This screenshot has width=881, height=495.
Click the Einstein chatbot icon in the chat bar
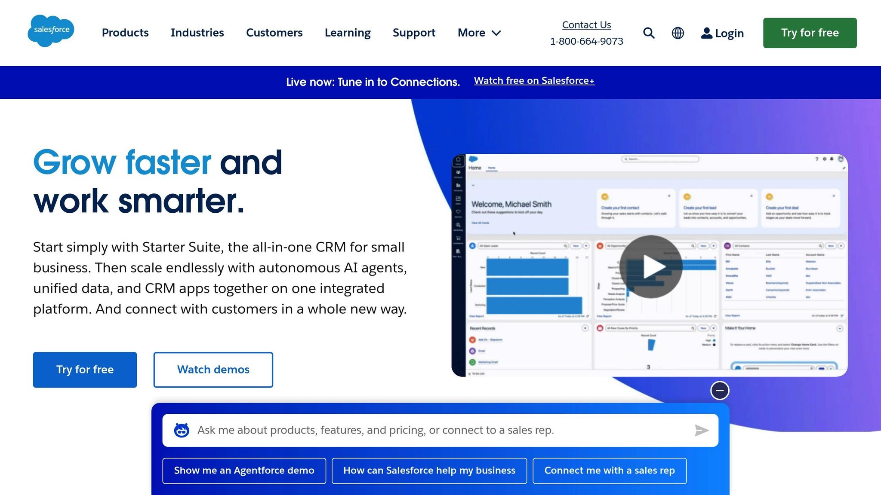pos(182,430)
